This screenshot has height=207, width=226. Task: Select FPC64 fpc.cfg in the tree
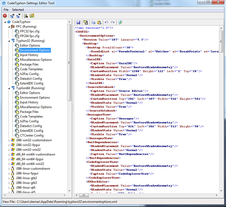point(30,36)
